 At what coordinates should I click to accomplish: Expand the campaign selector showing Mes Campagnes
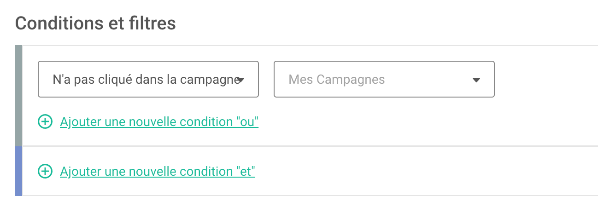(384, 79)
